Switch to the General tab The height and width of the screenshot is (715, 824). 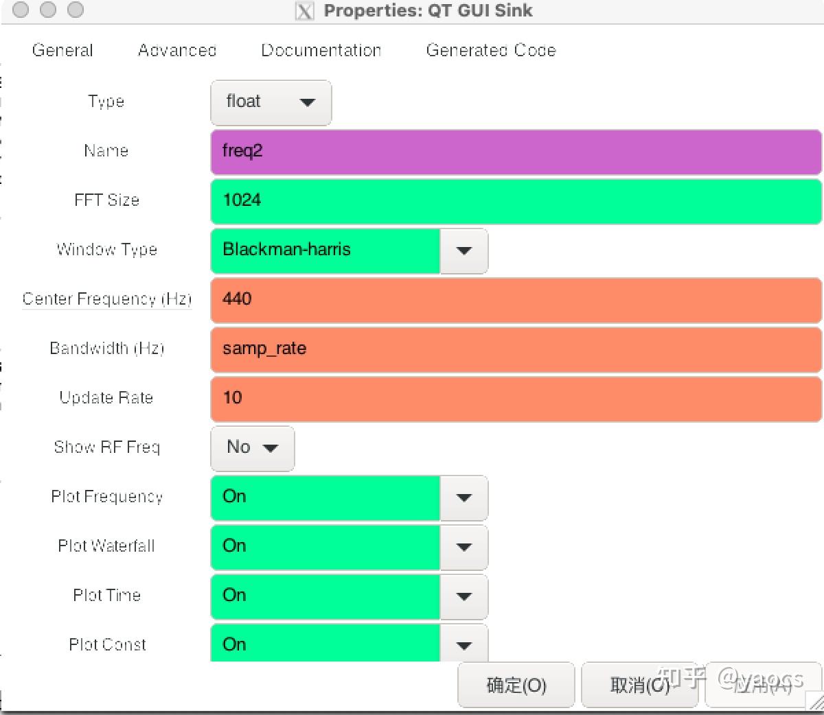point(62,50)
